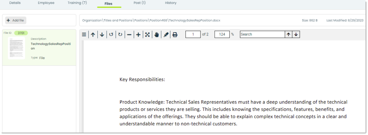Rotate document clockwise
368x135 pixels.
(120, 35)
